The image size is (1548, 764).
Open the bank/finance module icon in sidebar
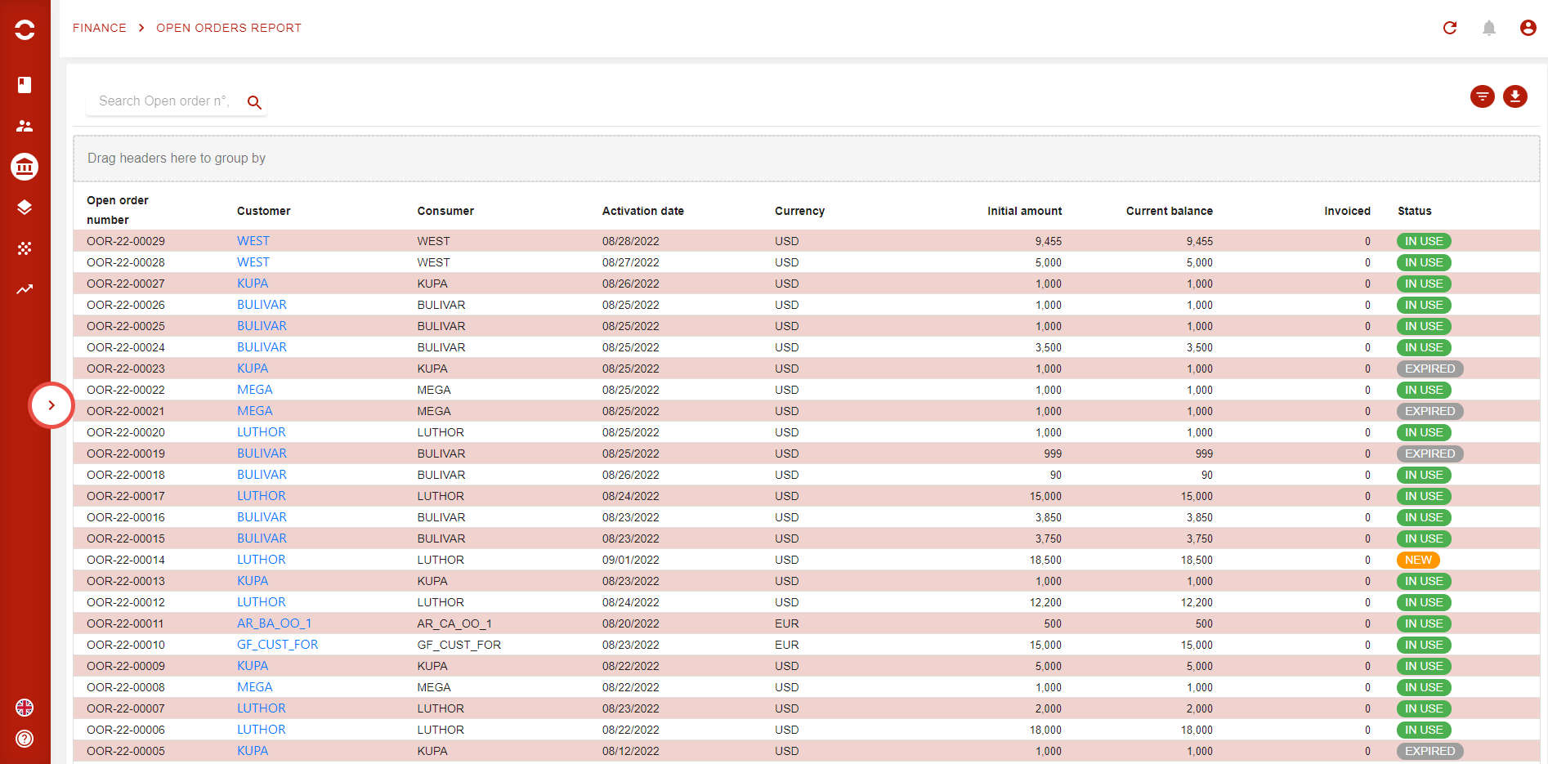(25, 167)
